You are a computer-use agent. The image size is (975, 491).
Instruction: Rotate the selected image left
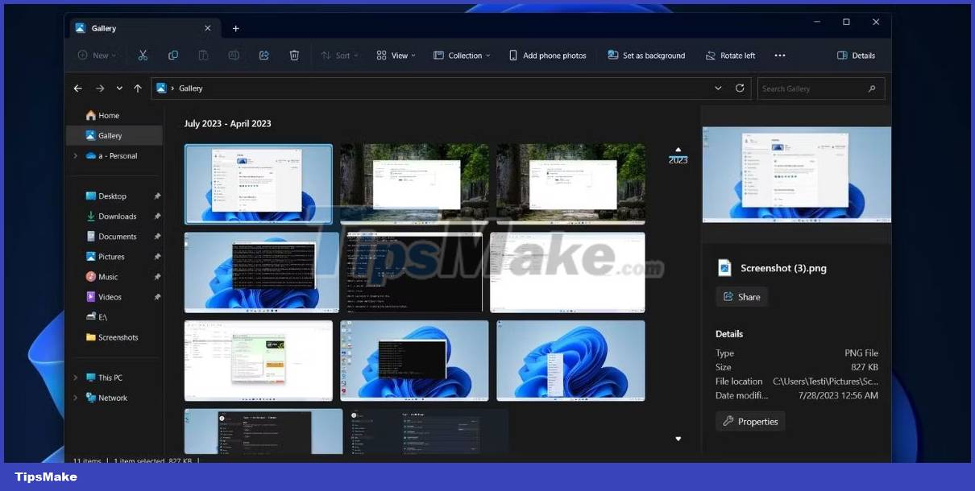729,55
